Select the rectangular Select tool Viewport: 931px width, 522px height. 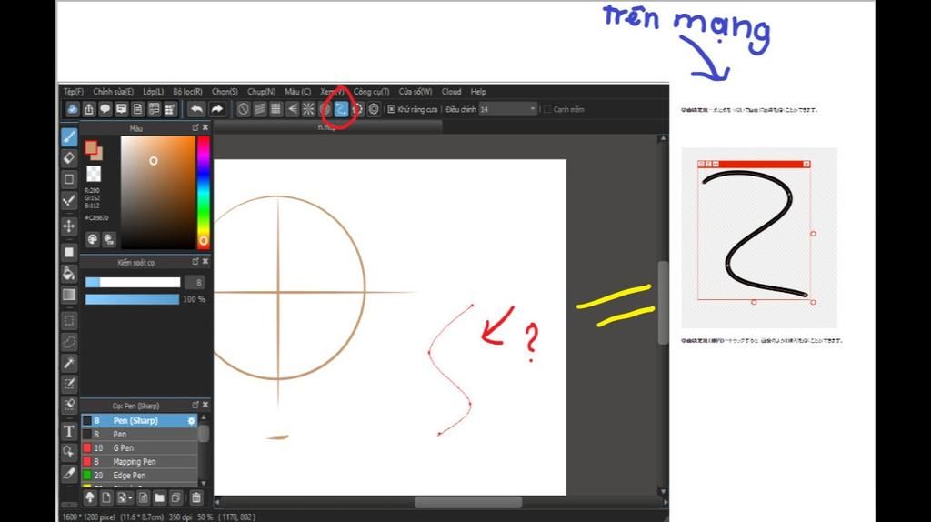tap(69, 321)
